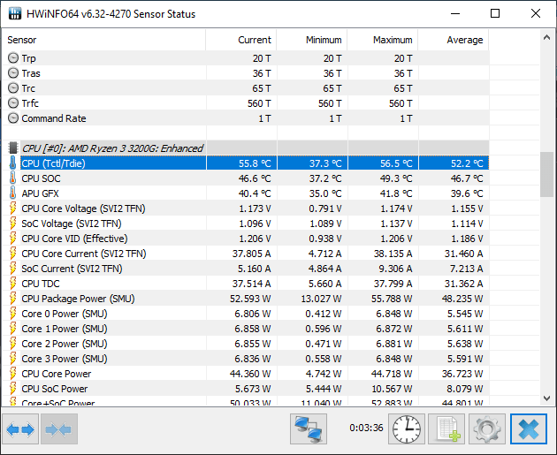Select the SoC Current (SVI2 TFN) row
This screenshot has height=455, width=557.
coord(246,269)
